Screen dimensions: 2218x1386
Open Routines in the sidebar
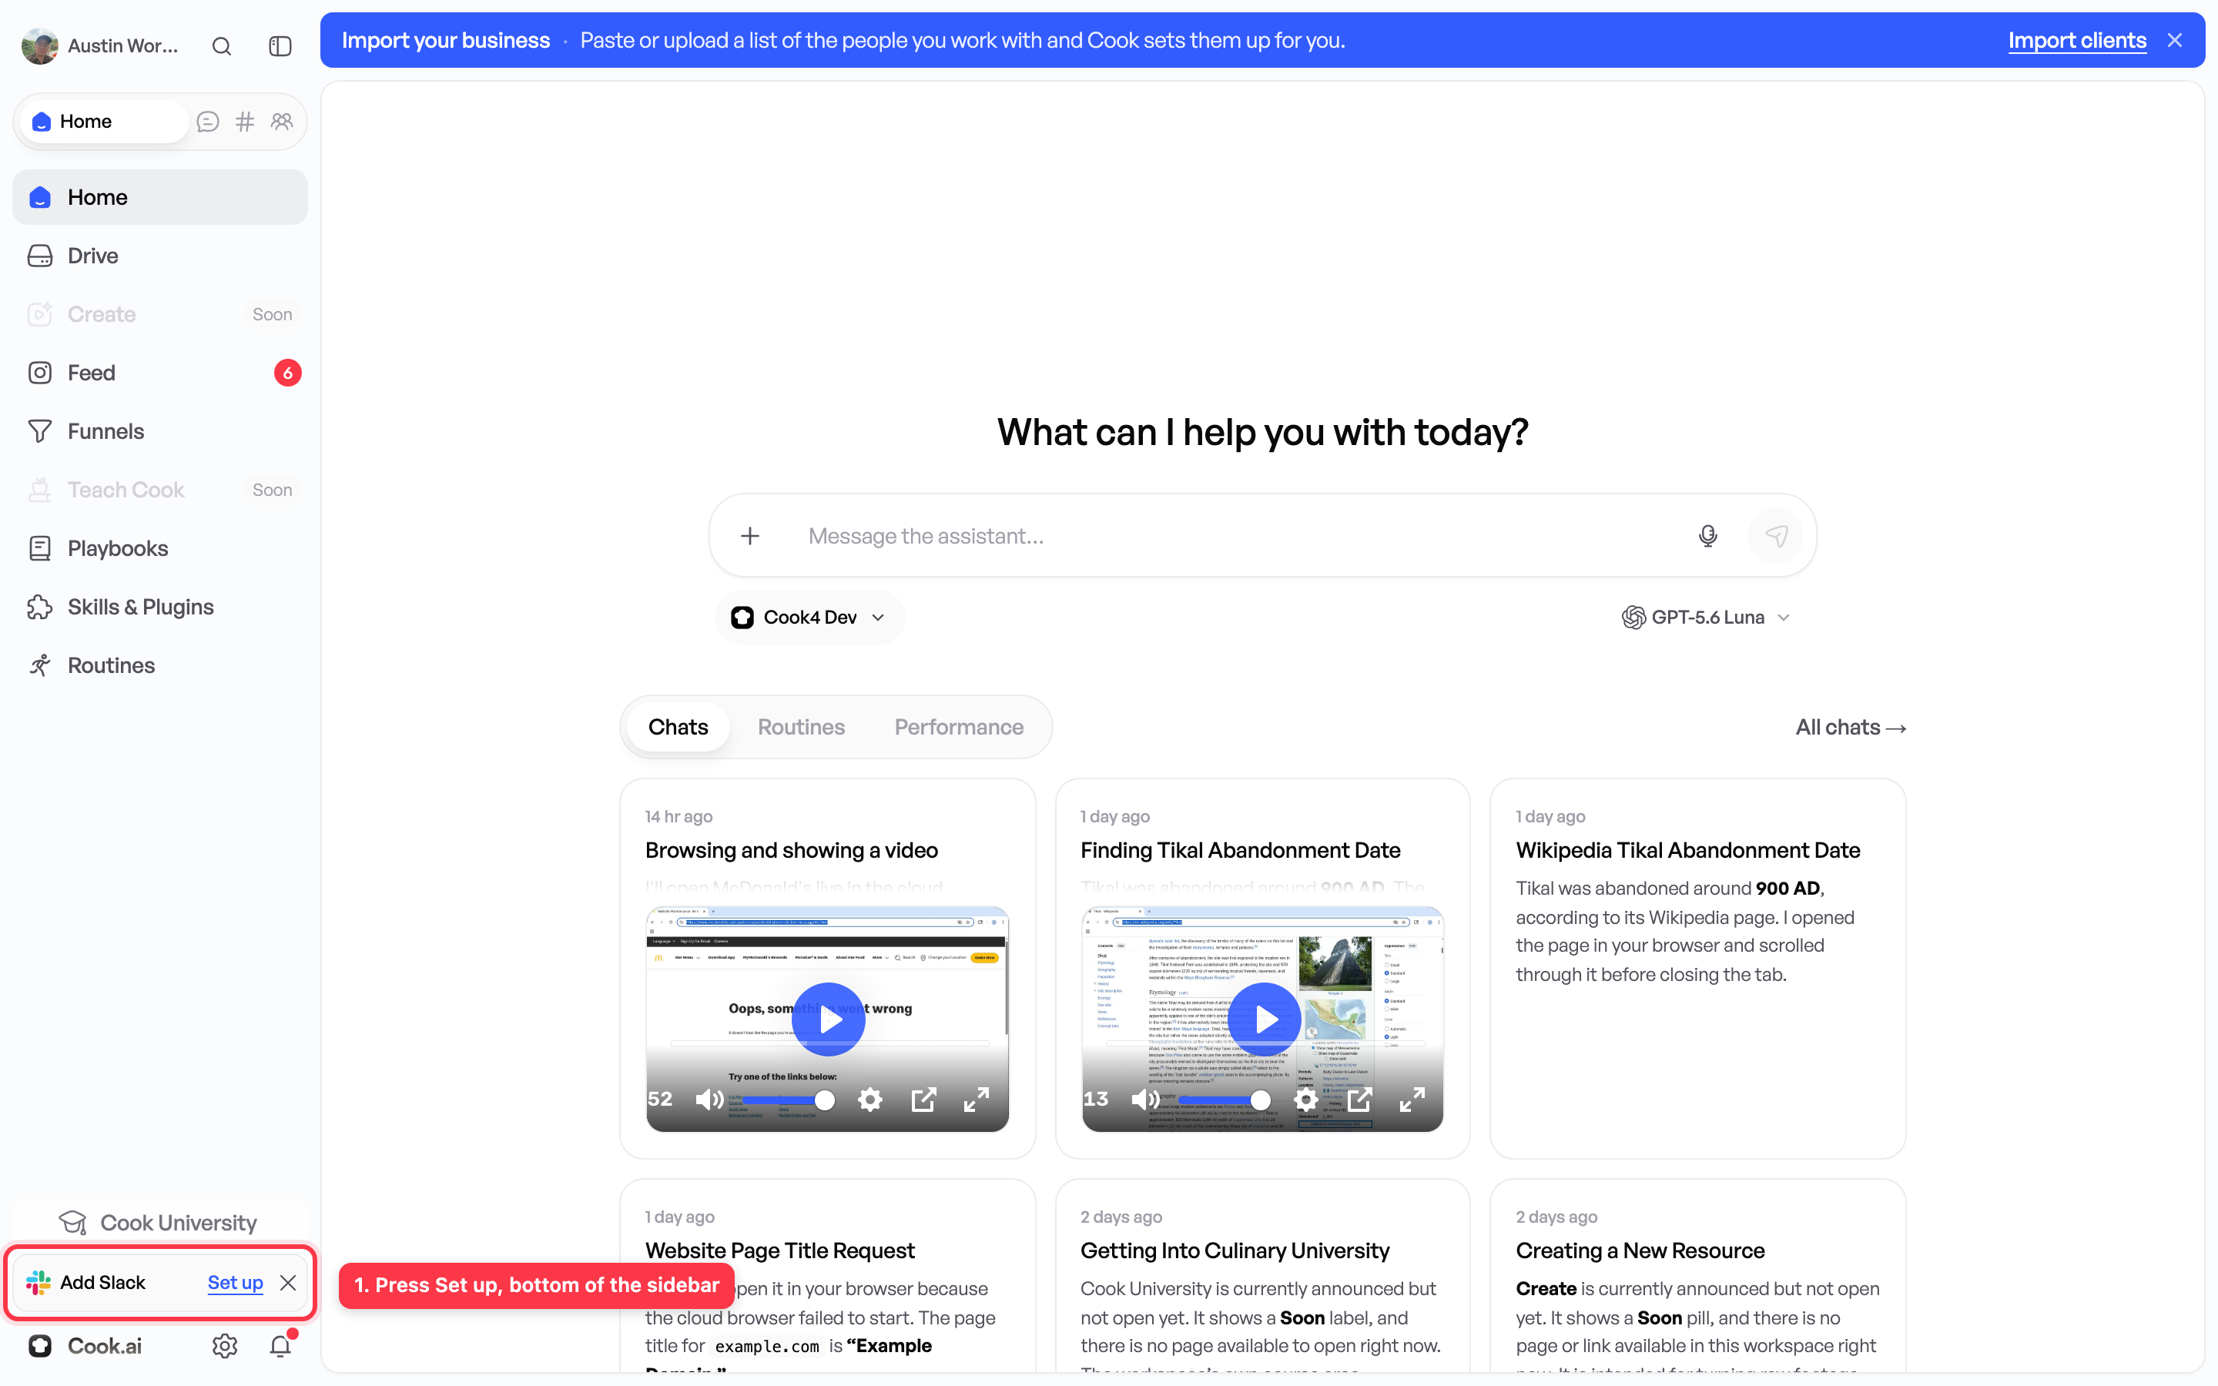160,665
